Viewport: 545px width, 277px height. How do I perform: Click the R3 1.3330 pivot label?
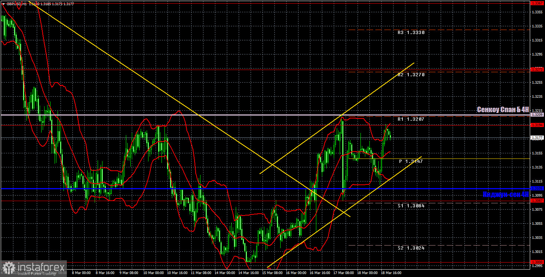pos(411,33)
